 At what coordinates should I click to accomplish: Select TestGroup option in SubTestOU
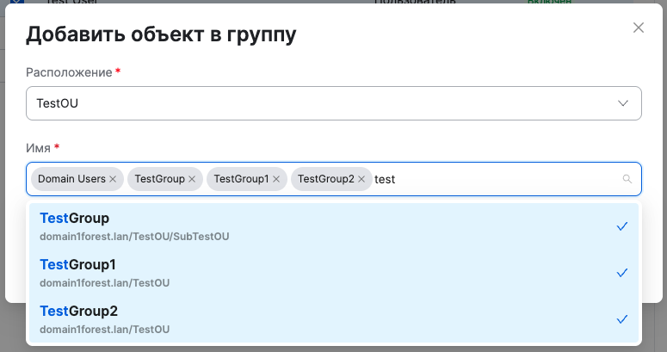[75, 219]
